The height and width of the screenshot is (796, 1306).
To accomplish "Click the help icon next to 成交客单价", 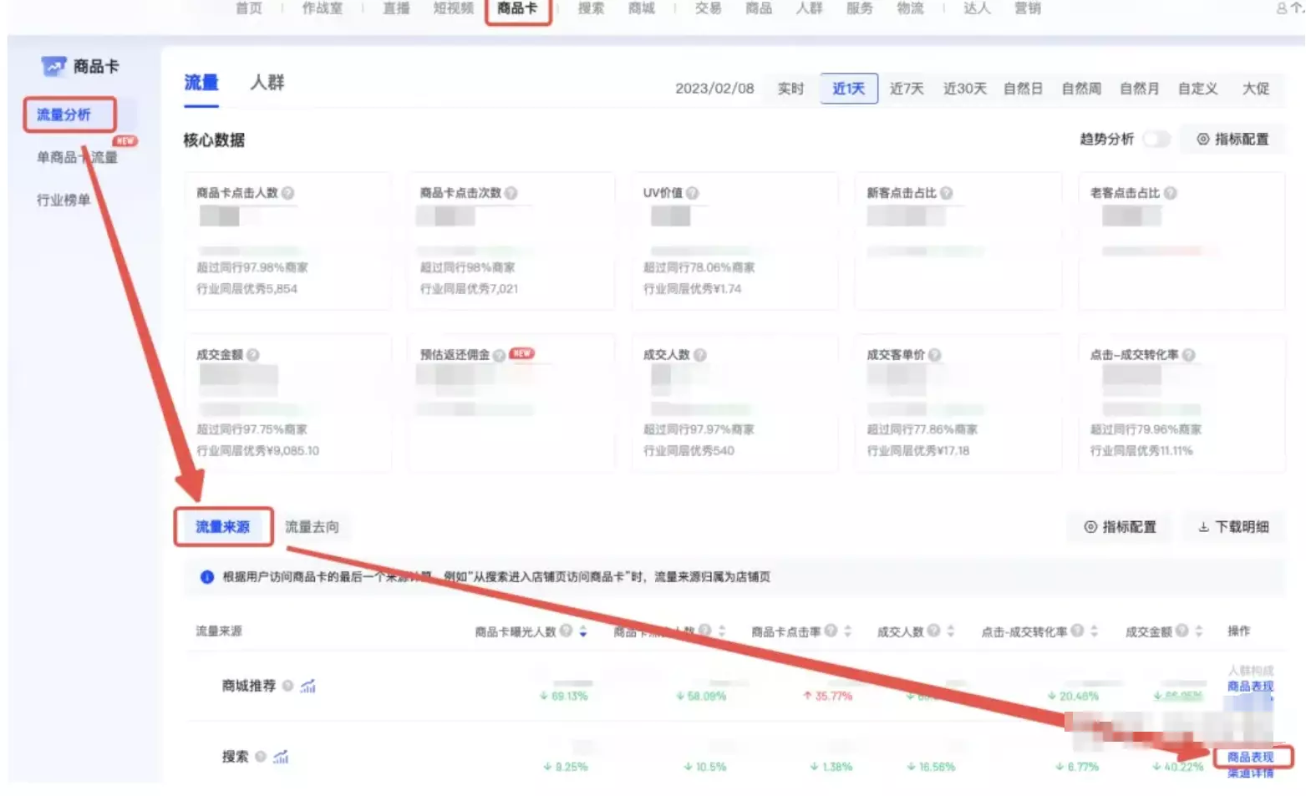I will tap(935, 355).
